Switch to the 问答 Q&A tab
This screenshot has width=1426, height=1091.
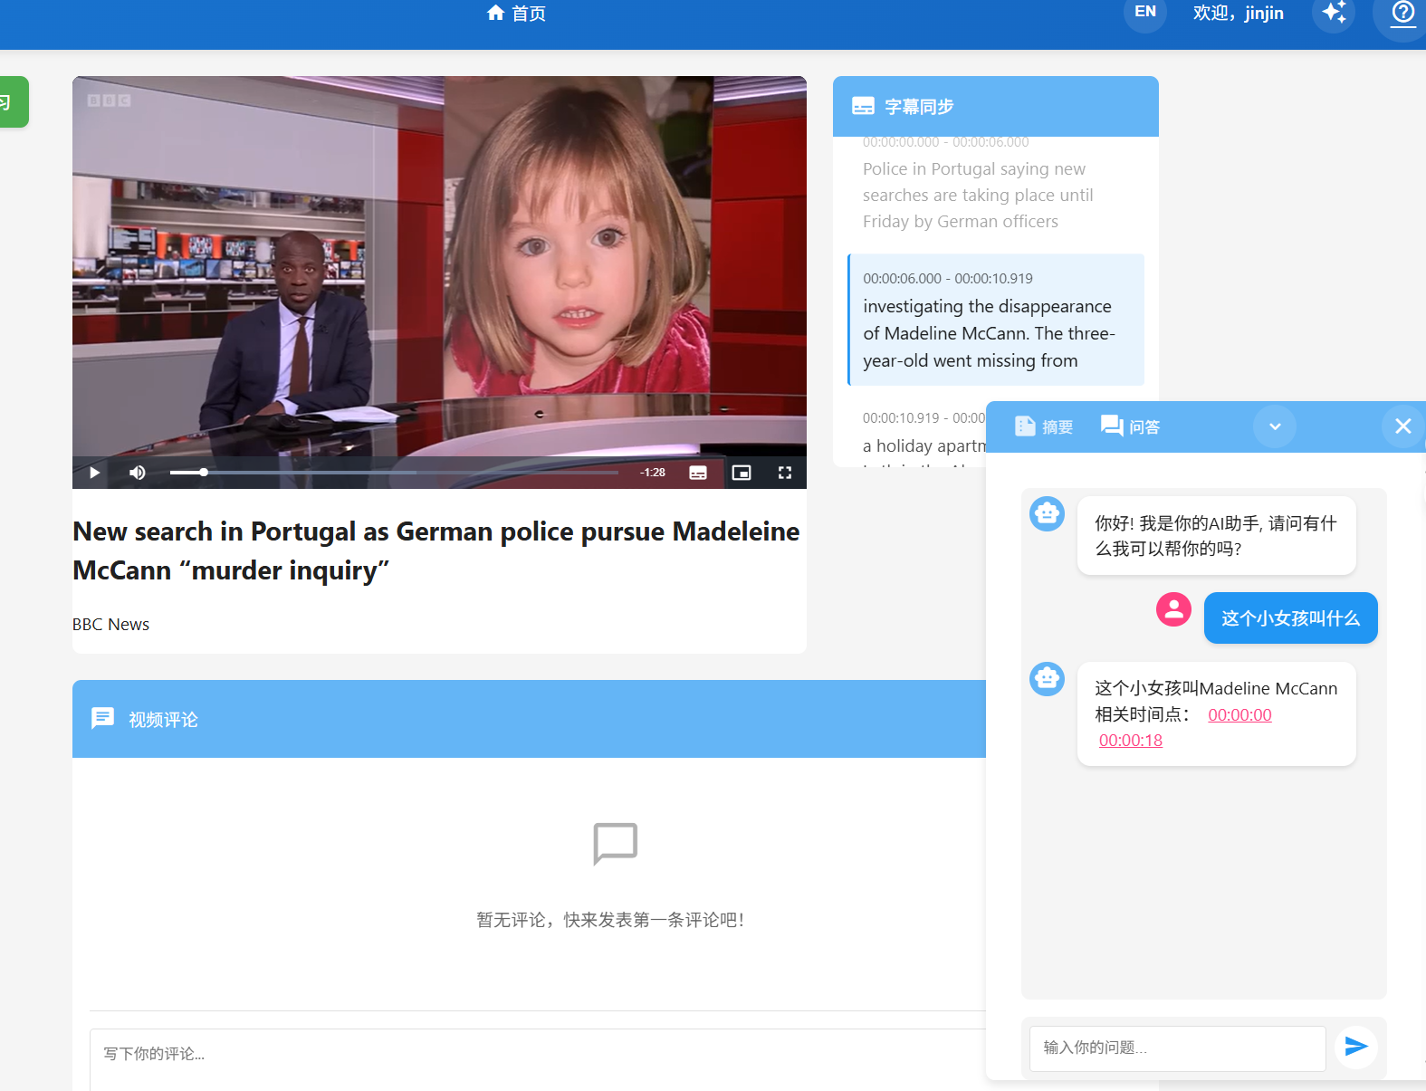[1130, 426]
